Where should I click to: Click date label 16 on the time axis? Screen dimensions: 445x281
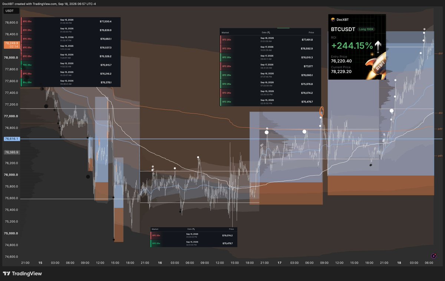pos(159,262)
